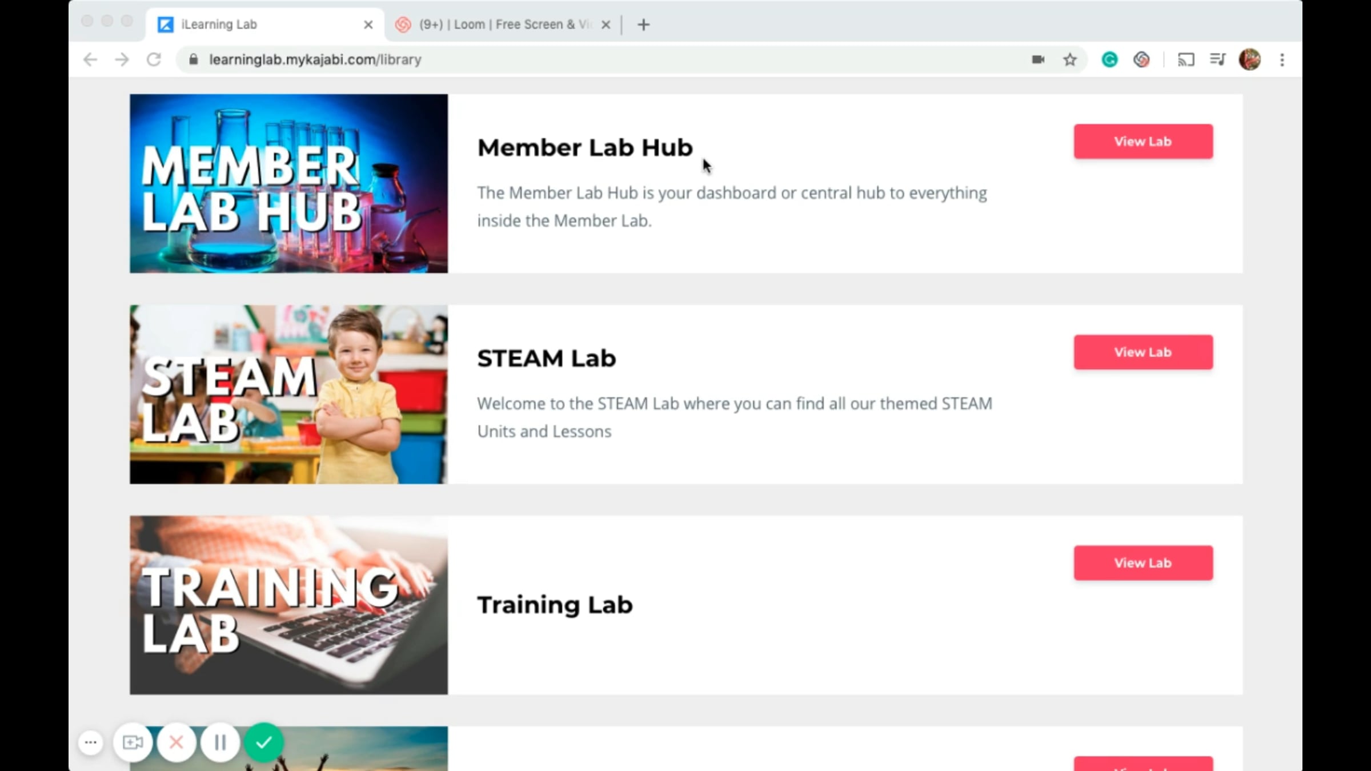Open the Member Lab Hub thumbnail
The height and width of the screenshot is (771, 1371).
(x=288, y=183)
